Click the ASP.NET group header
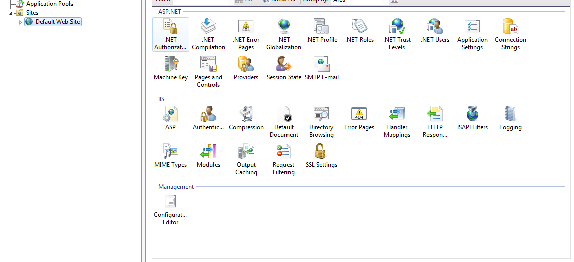 pos(170,12)
